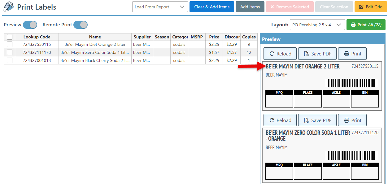This screenshot has height=184, width=388.
Task: Click the Clear & Add Items button
Action: point(211,7)
